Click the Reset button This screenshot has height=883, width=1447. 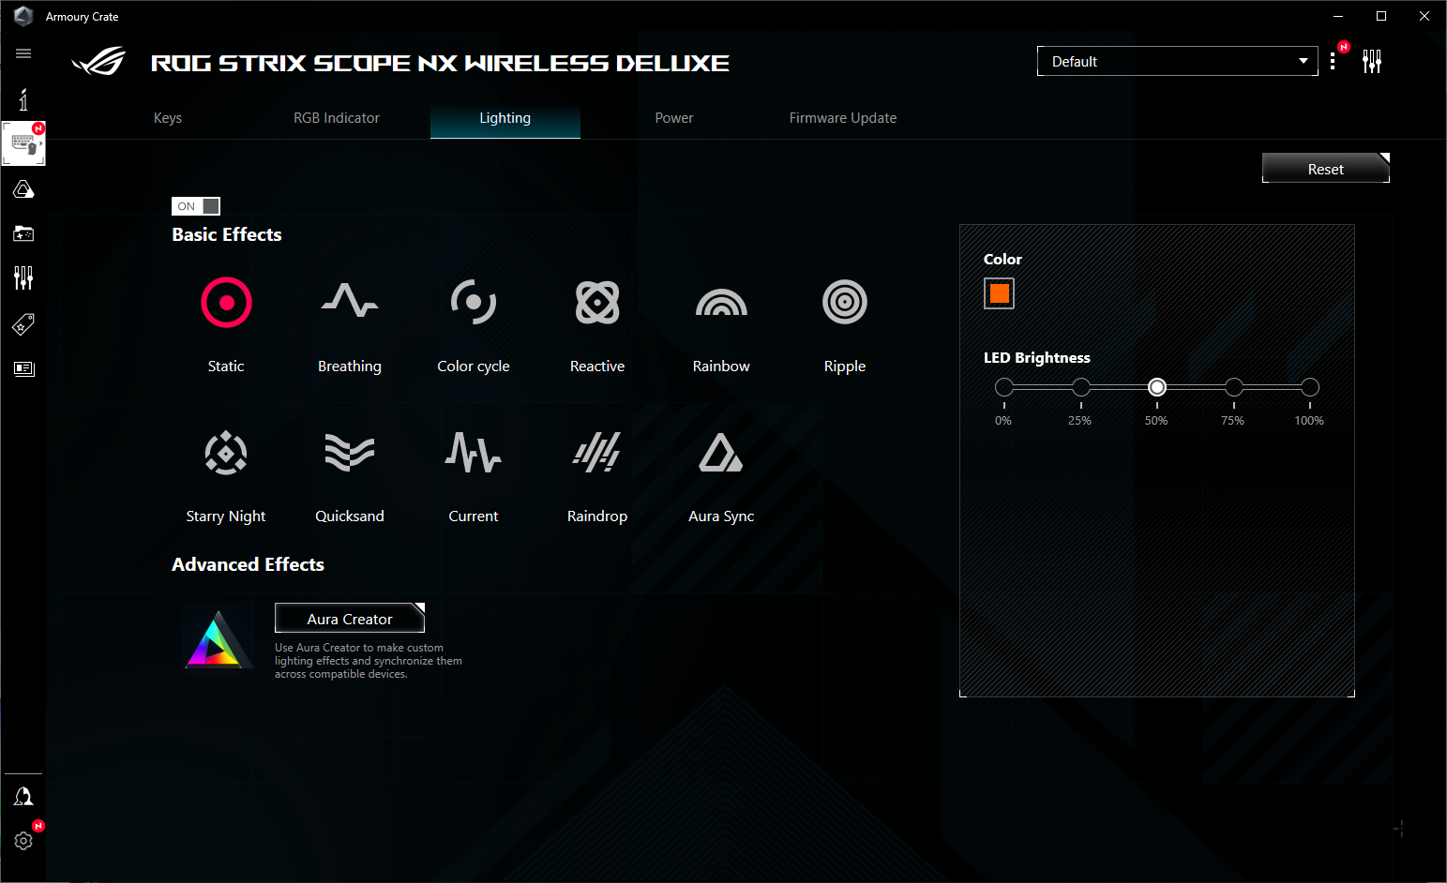click(1326, 169)
